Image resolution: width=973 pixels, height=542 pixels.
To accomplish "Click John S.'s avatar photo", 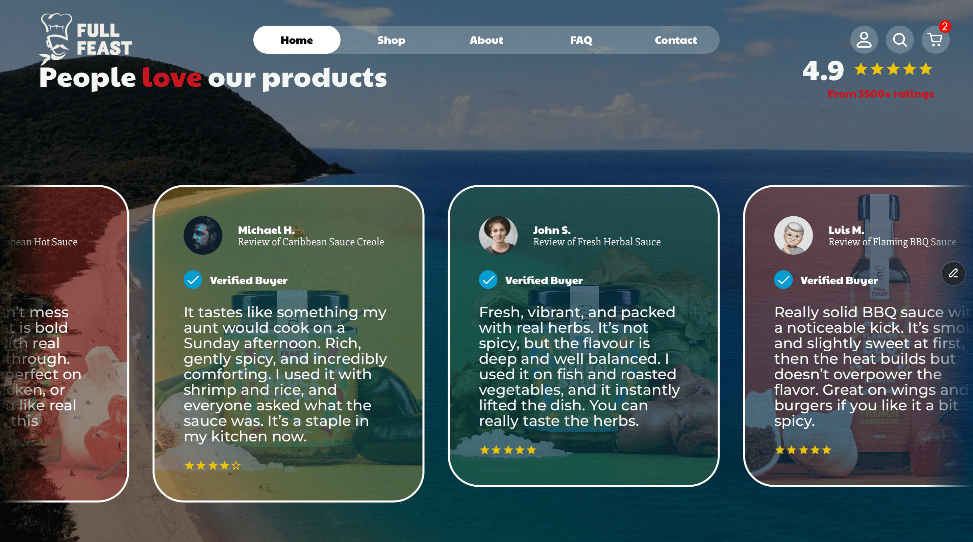I will click(x=498, y=235).
